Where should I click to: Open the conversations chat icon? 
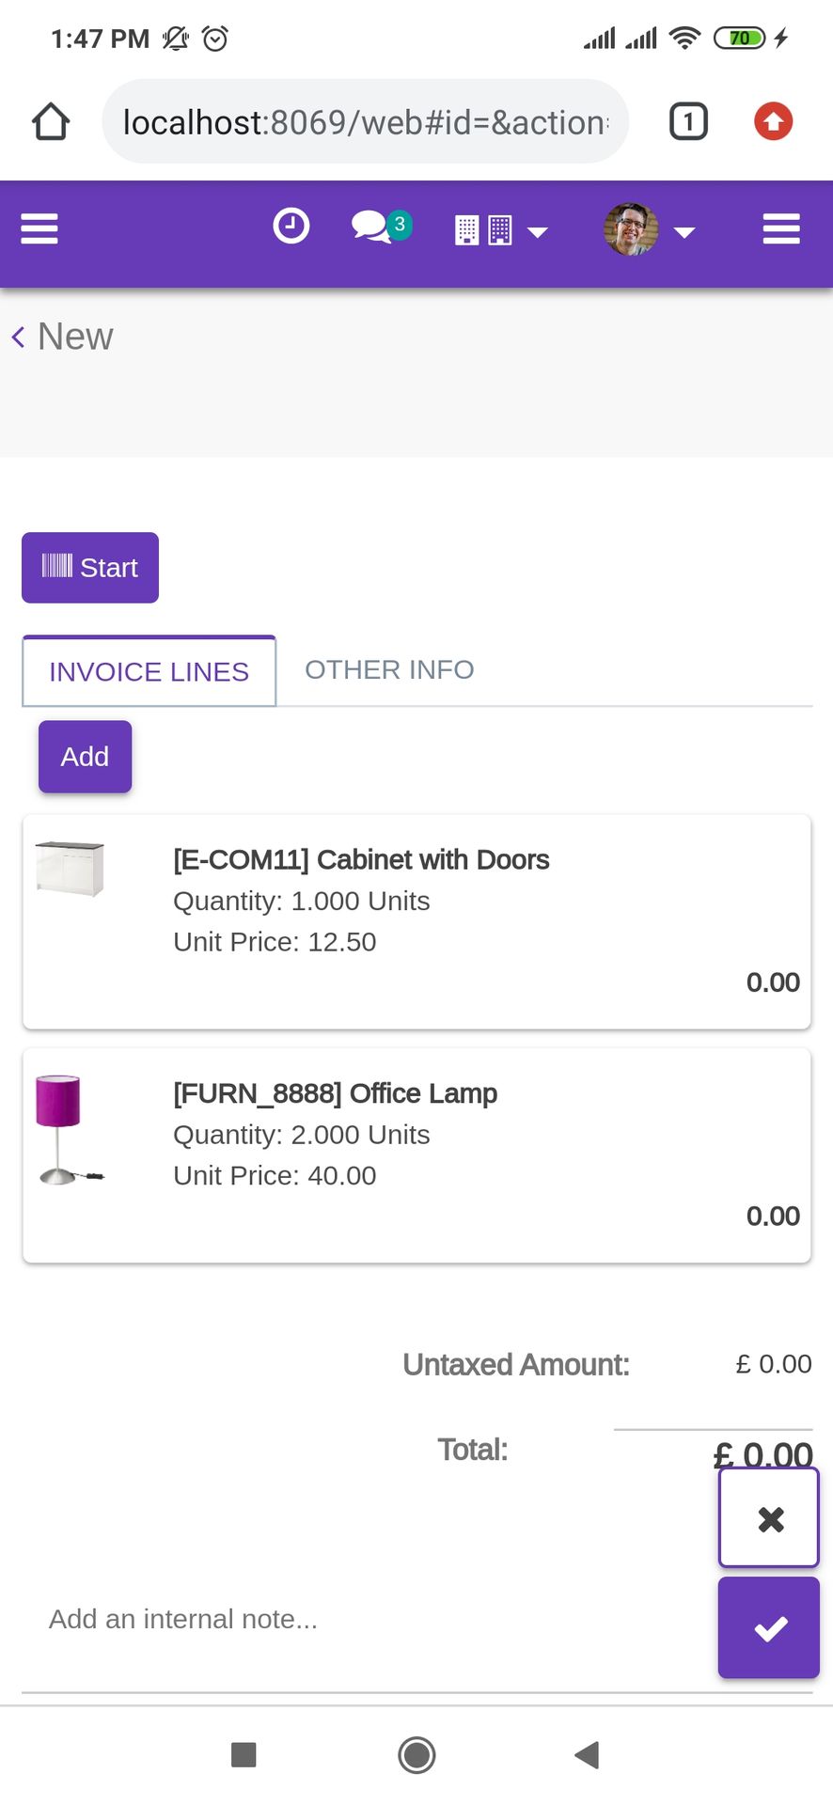coord(382,227)
